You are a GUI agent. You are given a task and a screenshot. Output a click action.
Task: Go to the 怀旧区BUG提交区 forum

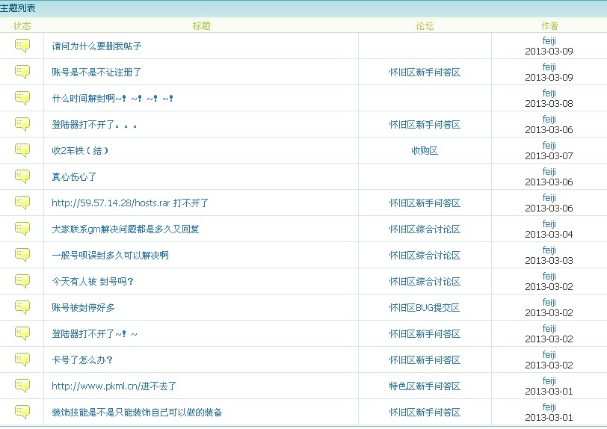point(425,308)
